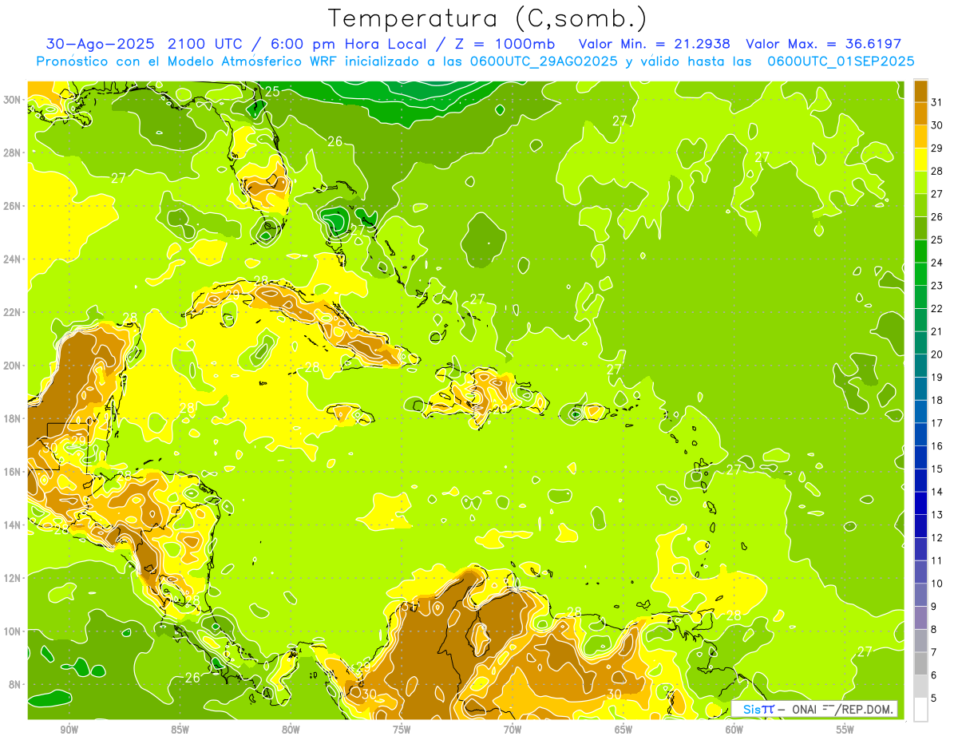Click the colorbar label 22
Viewport: 958px width, 740px height.
coord(937,309)
